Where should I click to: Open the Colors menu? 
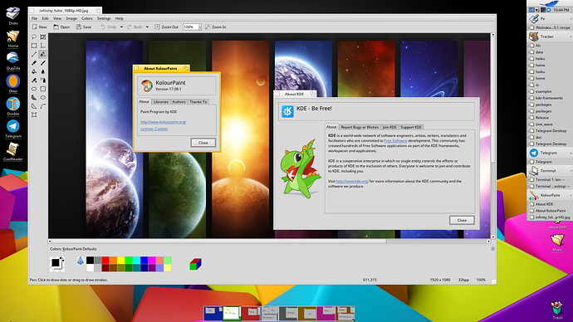point(86,18)
